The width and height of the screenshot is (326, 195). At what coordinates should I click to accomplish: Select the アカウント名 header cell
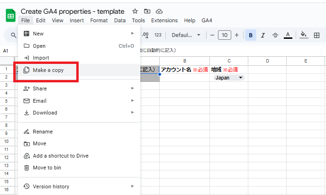(185, 70)
